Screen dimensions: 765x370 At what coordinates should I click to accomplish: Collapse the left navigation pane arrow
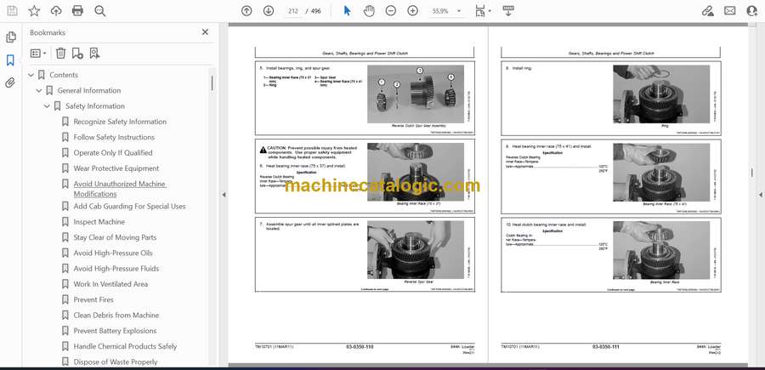pyautogui.click(x=224, y=195)
